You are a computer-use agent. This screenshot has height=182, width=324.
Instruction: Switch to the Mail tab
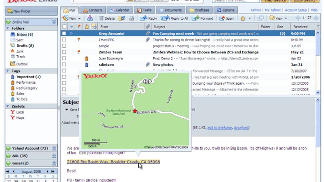69,10
